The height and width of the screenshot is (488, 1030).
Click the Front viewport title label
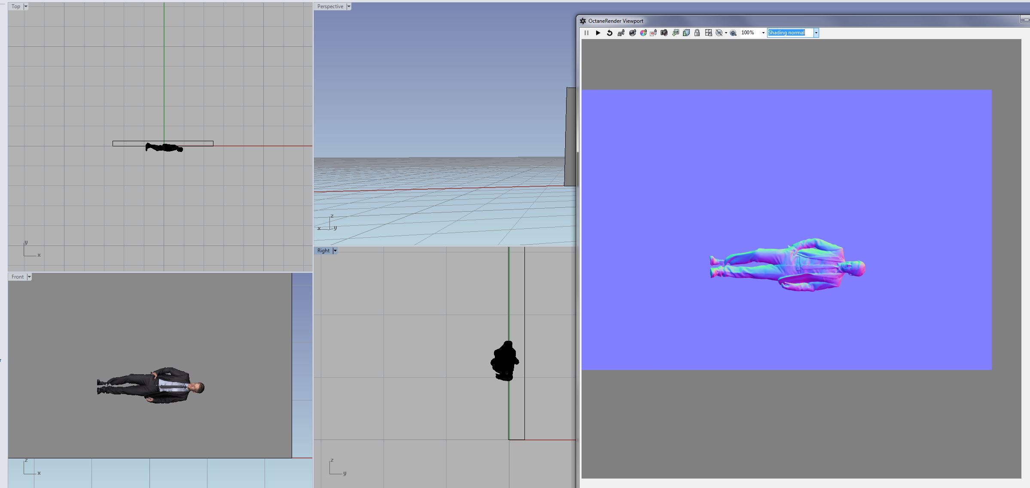[18, 277]
